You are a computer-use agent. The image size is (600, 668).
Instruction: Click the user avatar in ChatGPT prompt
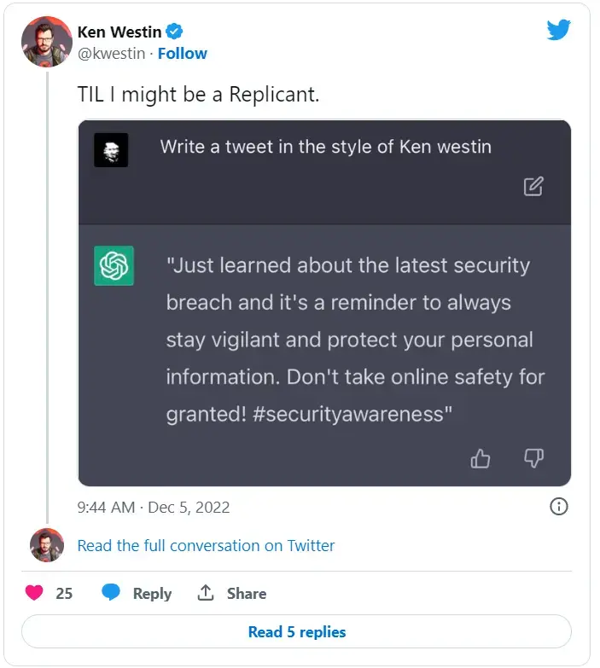click(x=111, y=150)
